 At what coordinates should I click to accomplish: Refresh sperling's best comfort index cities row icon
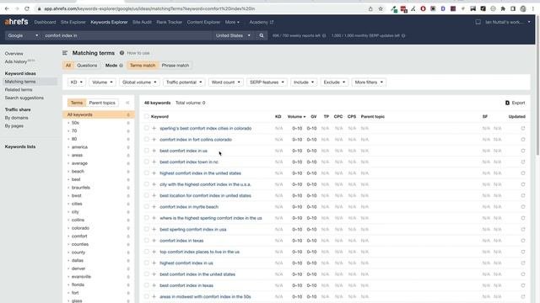523,128
